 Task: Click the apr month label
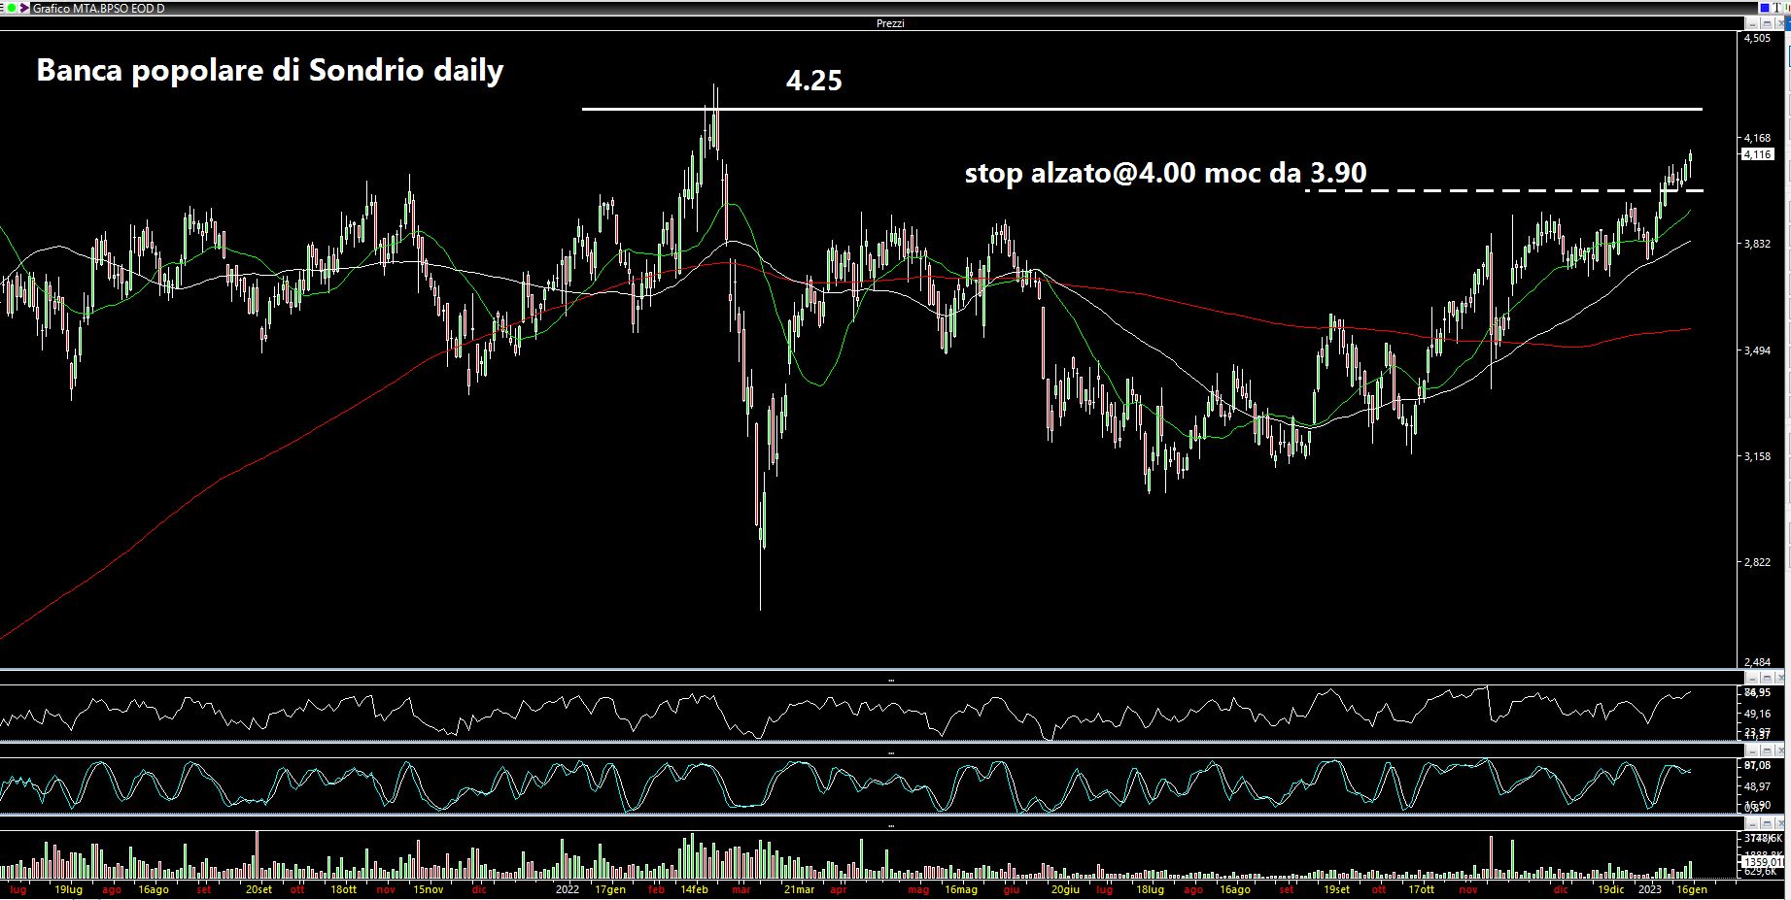[x=840, y=889]
